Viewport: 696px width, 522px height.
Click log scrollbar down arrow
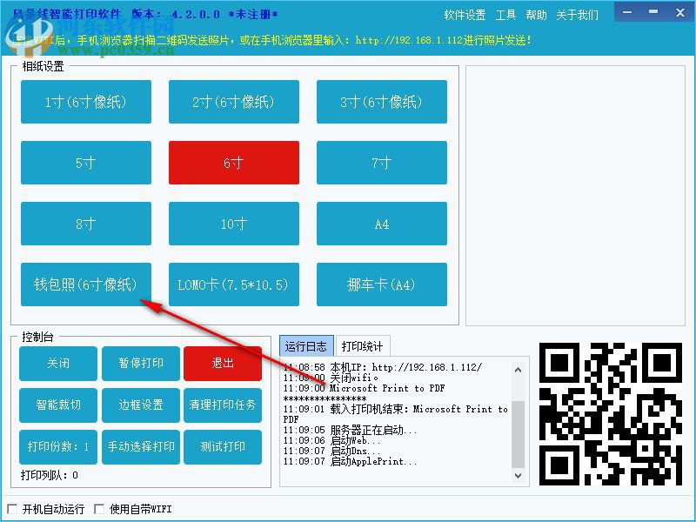click(x=518, y=475)
